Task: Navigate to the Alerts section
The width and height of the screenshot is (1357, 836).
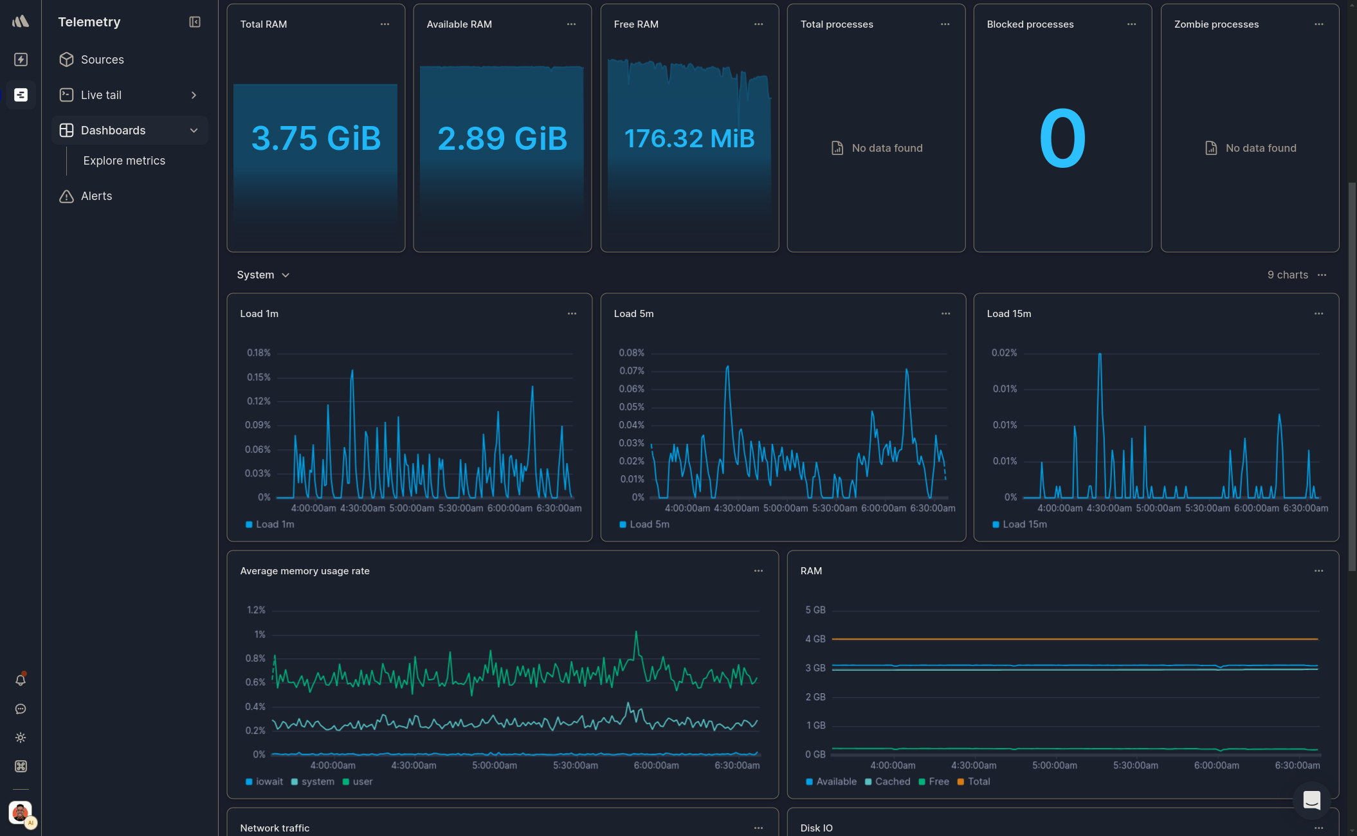Action: [x=96, y=195]
